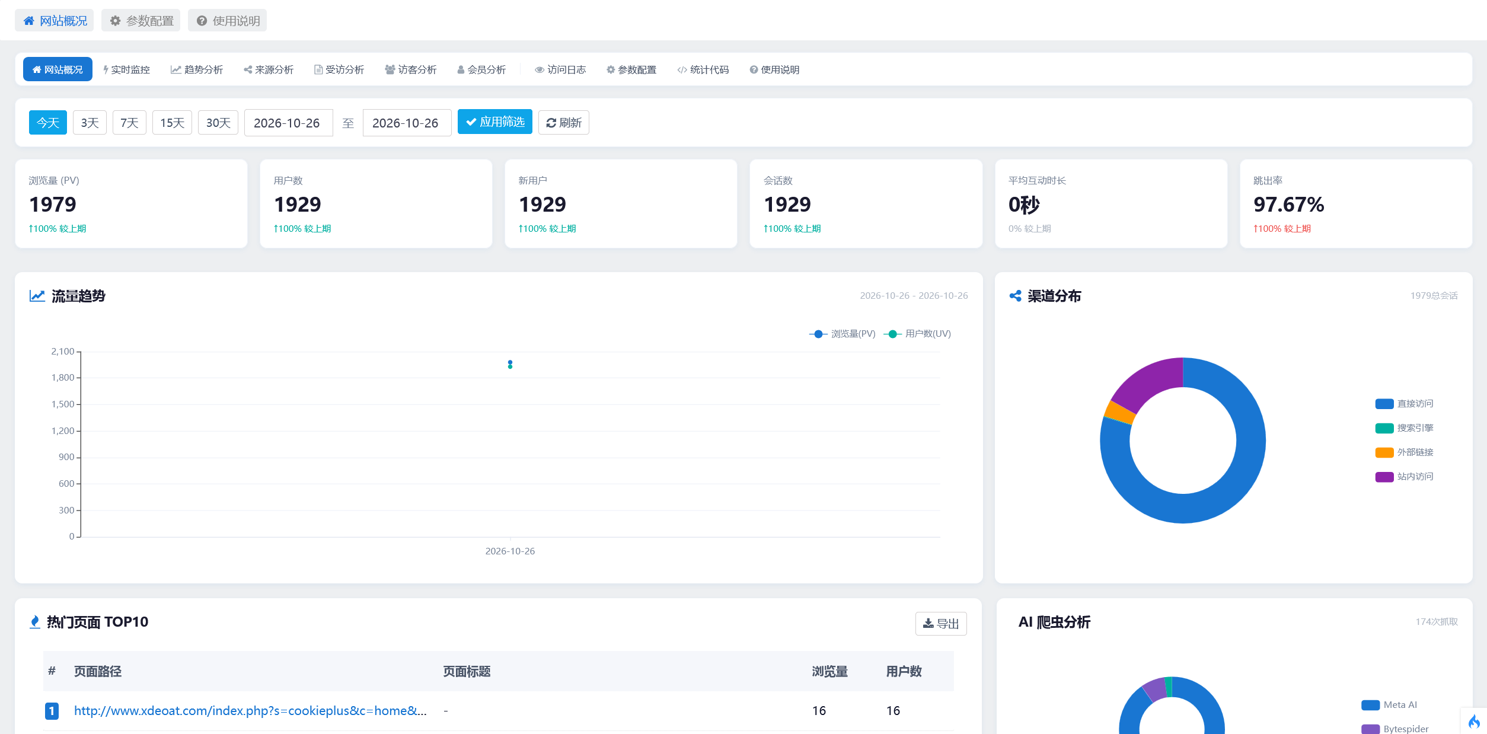The image size is (1487, 734).
Task: Open the top 使用说明 help tab
Action: pos(228,21)
